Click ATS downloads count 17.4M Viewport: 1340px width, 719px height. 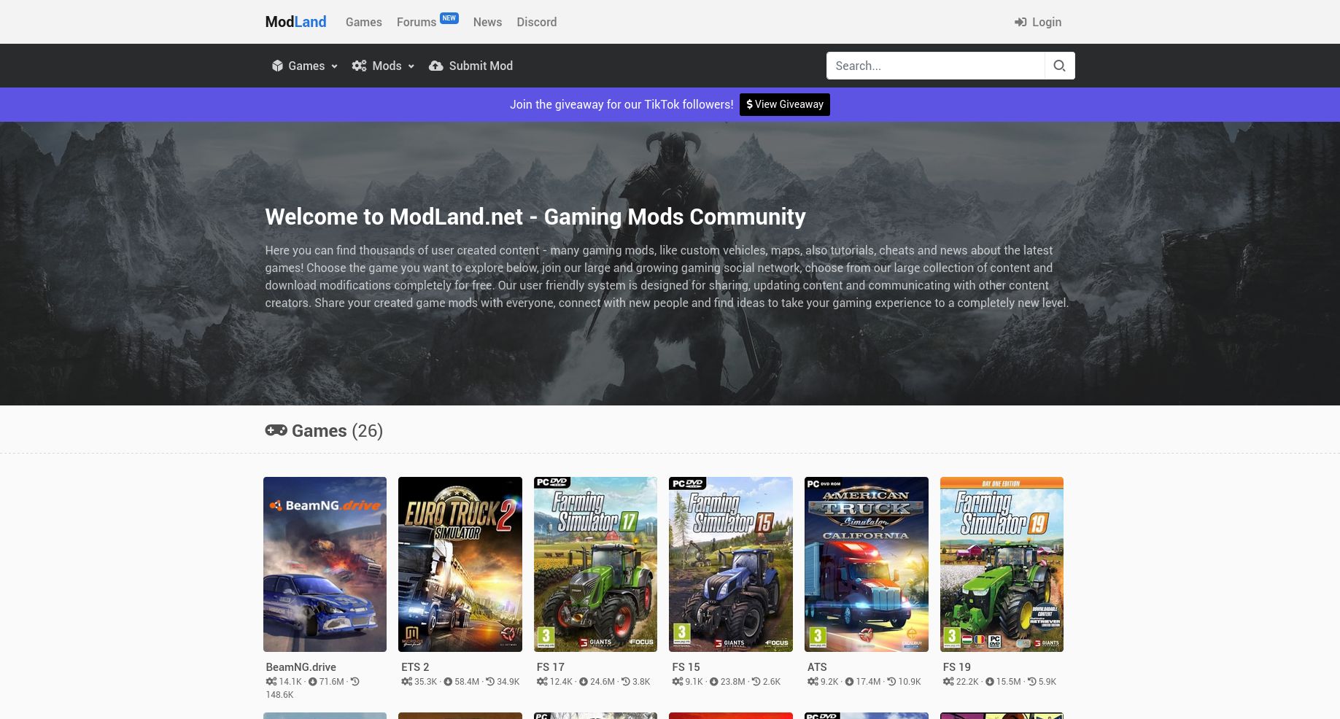pos(868,682)
